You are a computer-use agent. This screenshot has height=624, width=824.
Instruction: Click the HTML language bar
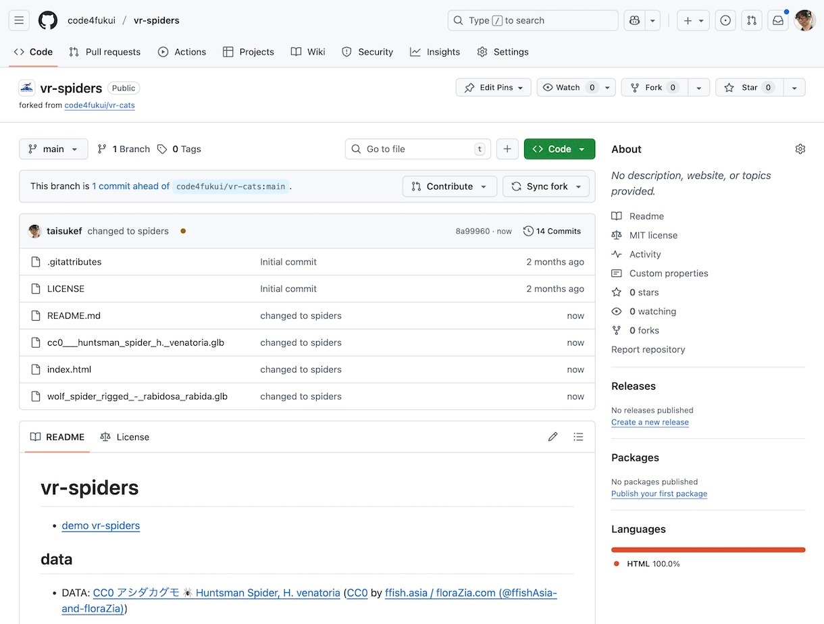[x=709, y=550]
